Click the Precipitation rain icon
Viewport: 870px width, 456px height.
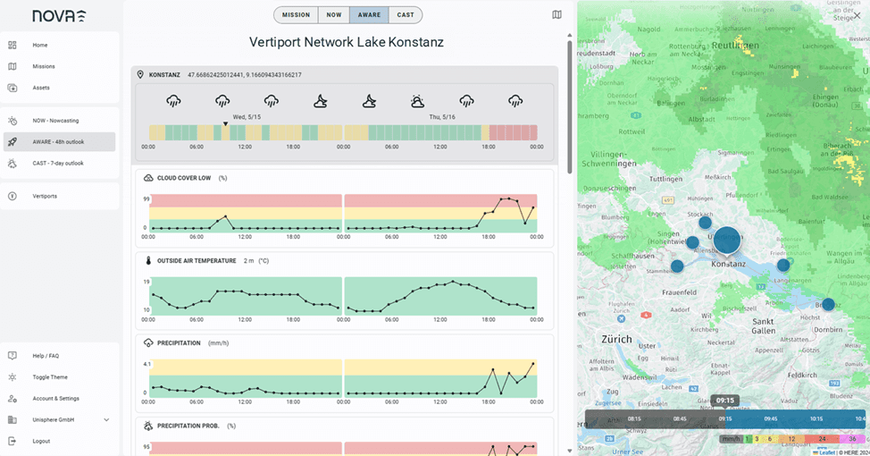coord(148,343)
